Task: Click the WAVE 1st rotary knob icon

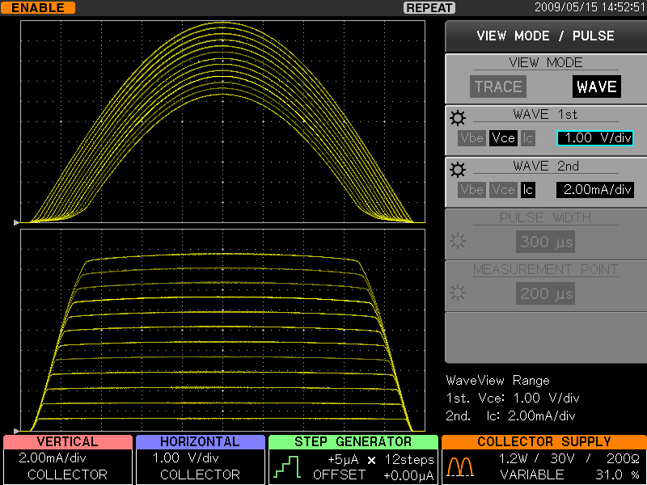Action: pos(458,118)
